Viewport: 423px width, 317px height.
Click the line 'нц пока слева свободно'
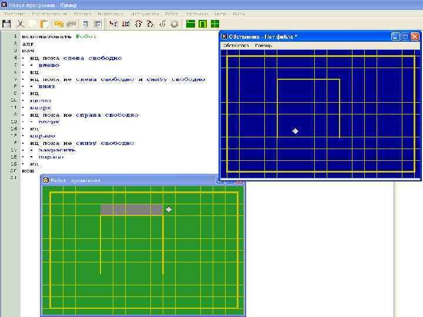coord(76,58)
